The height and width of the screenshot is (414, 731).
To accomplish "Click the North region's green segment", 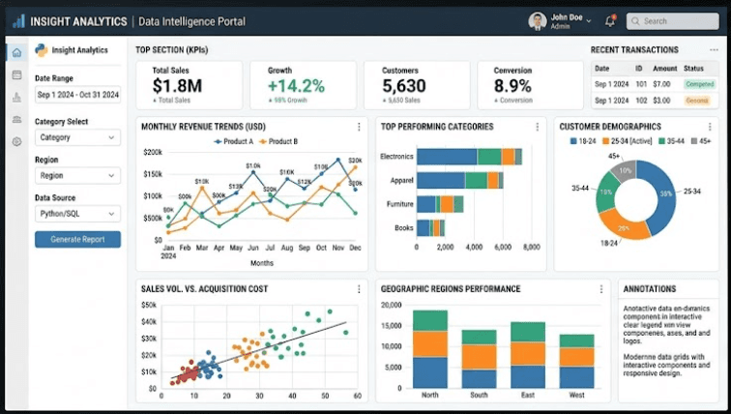I will 430,321.
